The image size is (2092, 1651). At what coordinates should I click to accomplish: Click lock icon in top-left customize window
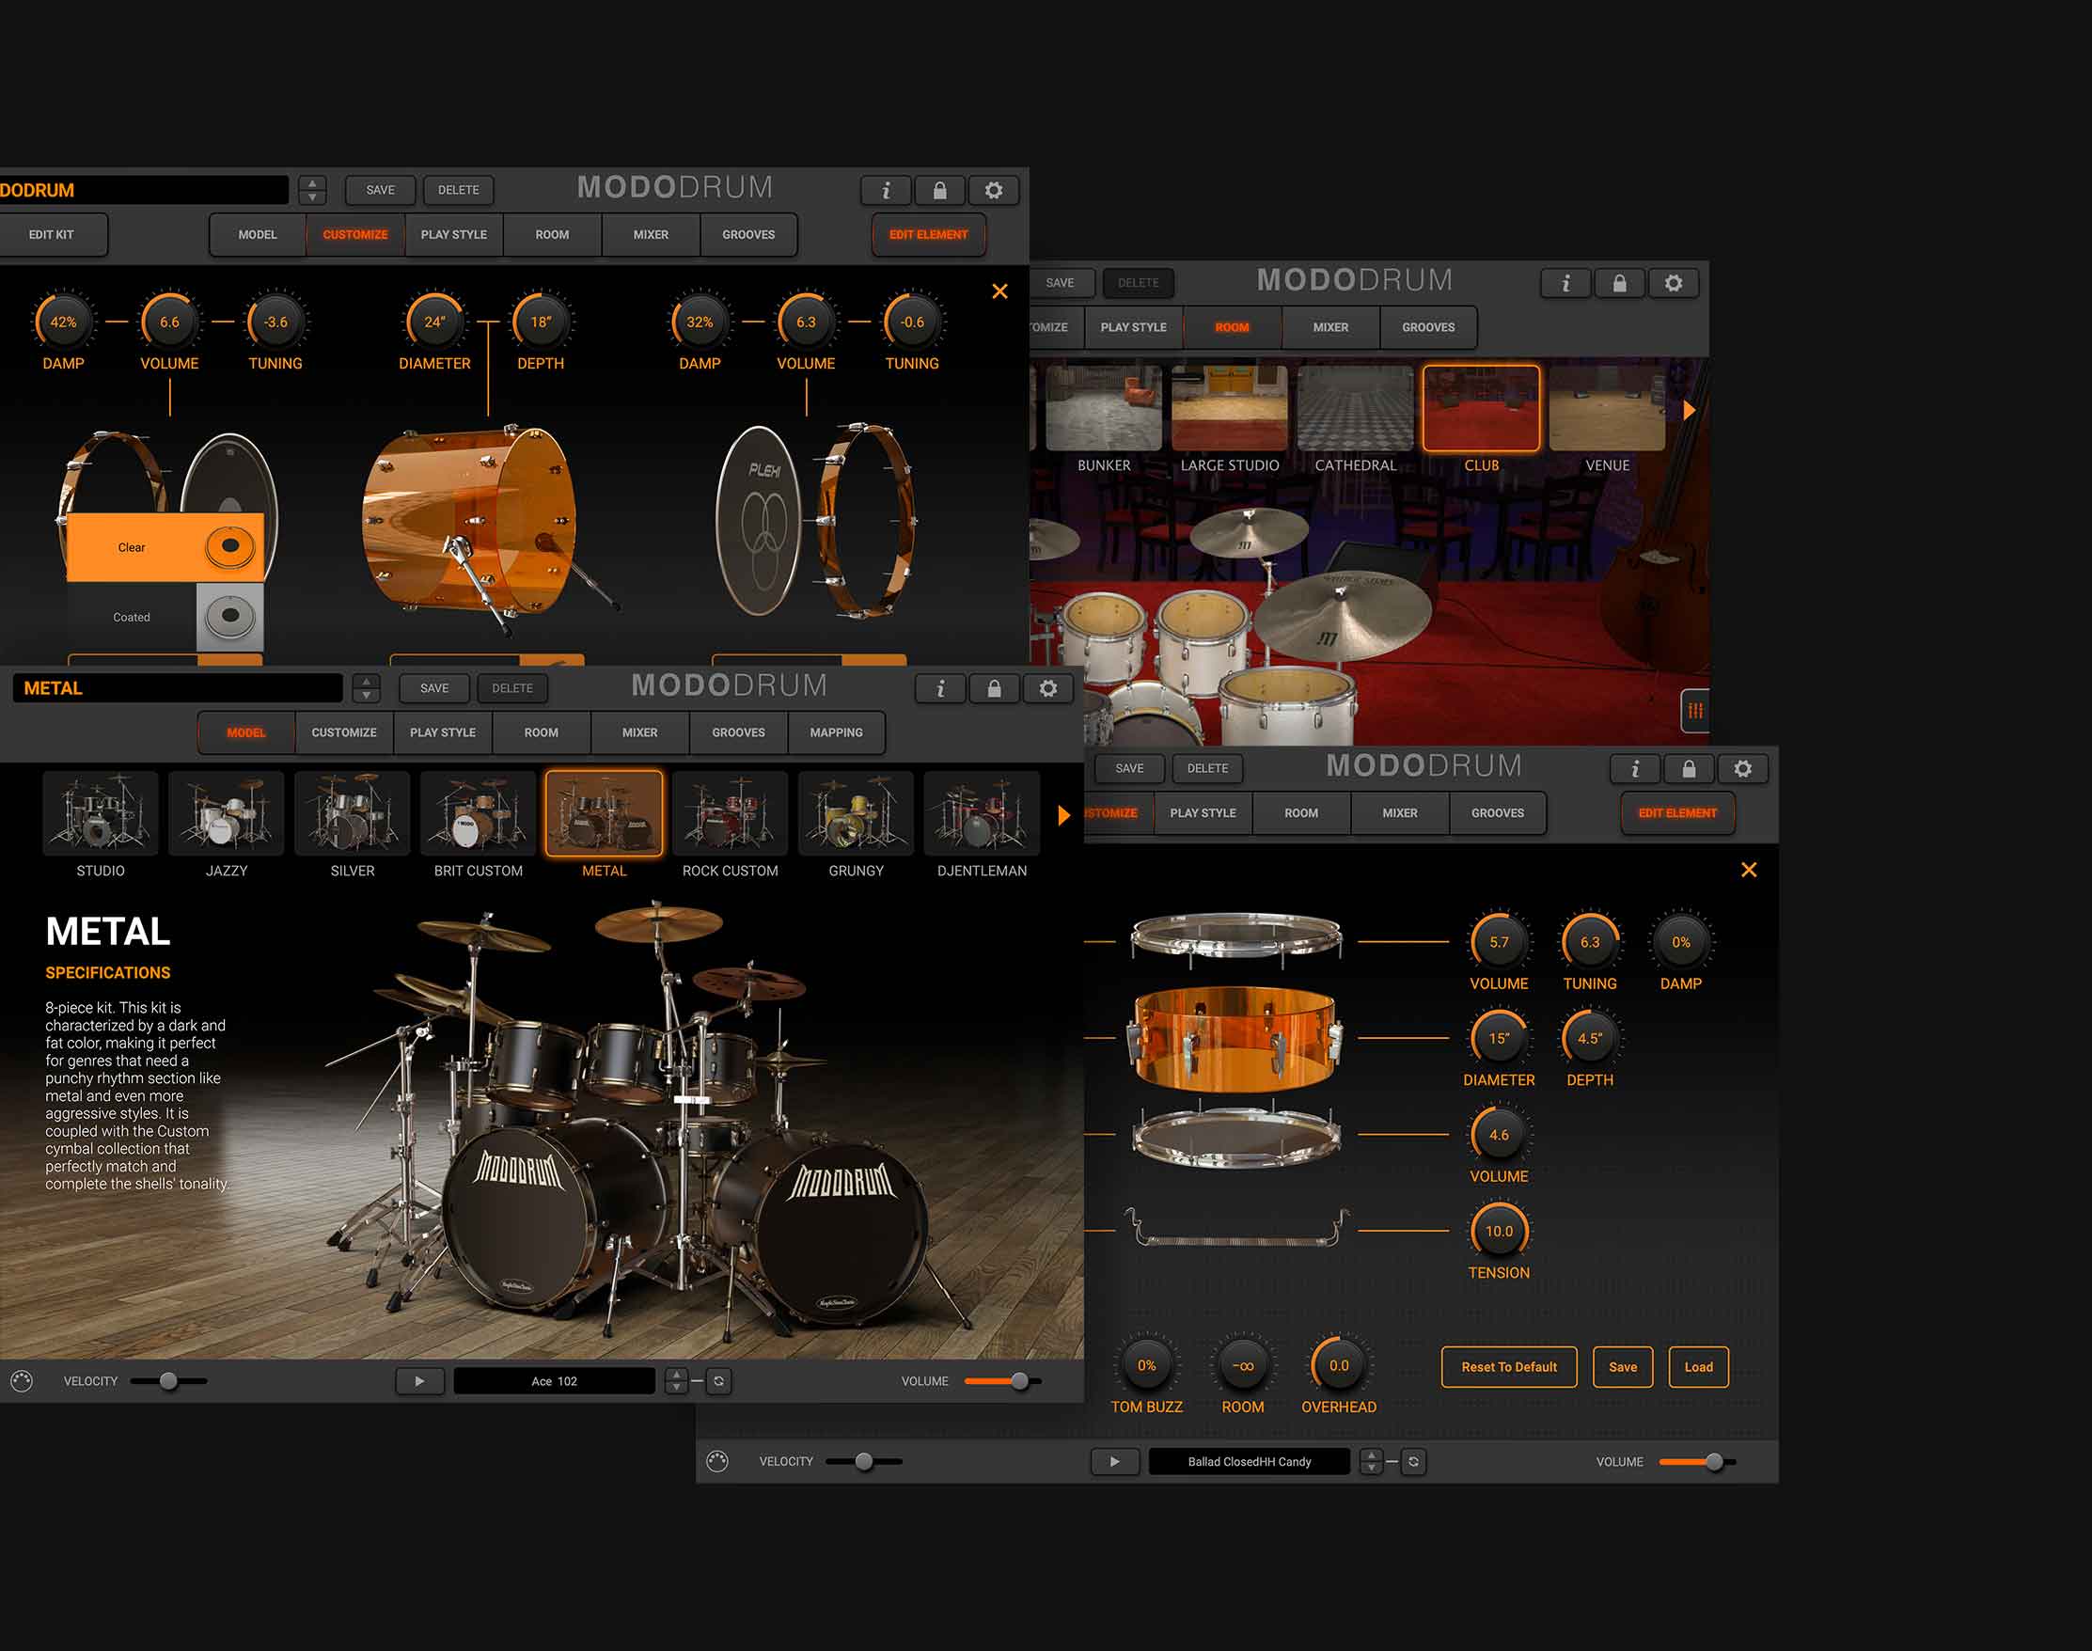(x=939, y=191)
